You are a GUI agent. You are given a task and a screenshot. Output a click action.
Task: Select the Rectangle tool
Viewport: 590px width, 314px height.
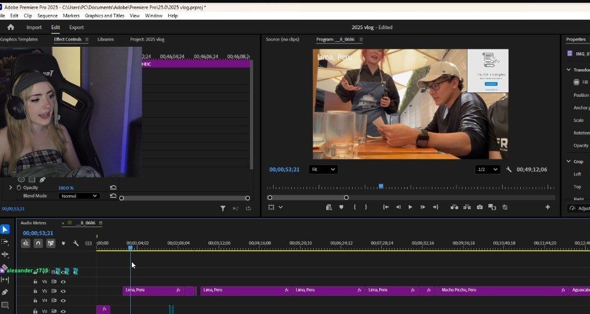pyautogui.click(x=5, y=305)
